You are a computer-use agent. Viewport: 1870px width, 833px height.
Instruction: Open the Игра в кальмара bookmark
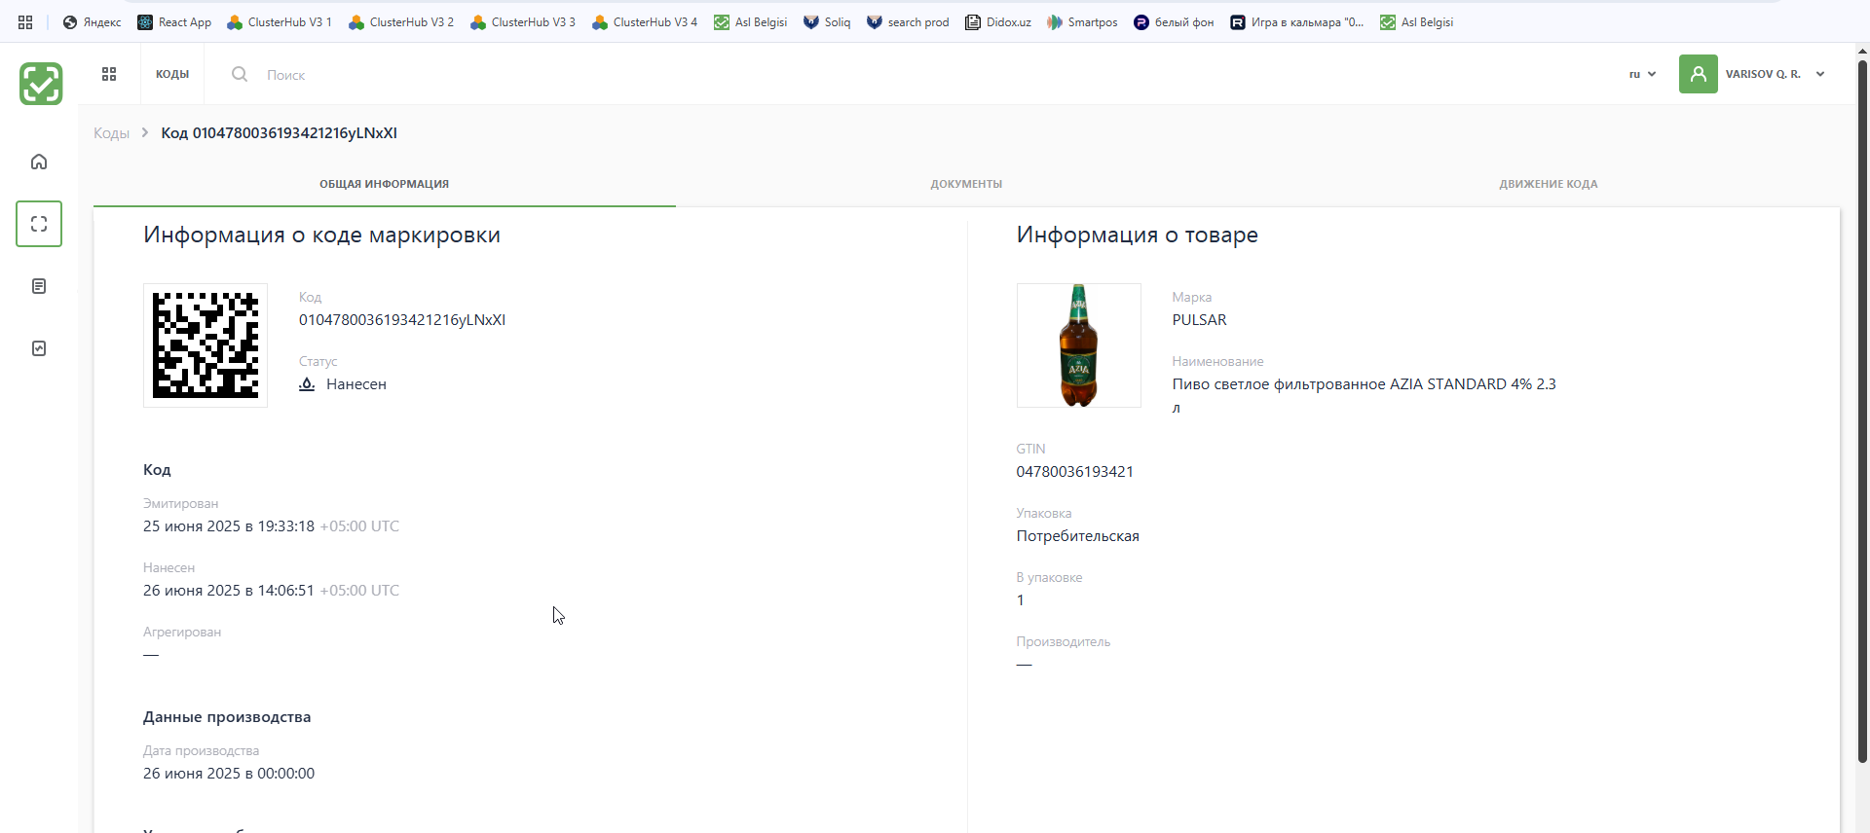point(1296,22)
